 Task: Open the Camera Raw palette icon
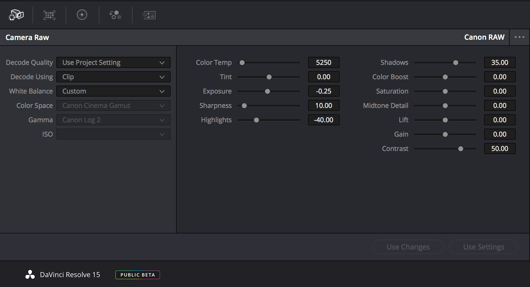pos(16,15)
